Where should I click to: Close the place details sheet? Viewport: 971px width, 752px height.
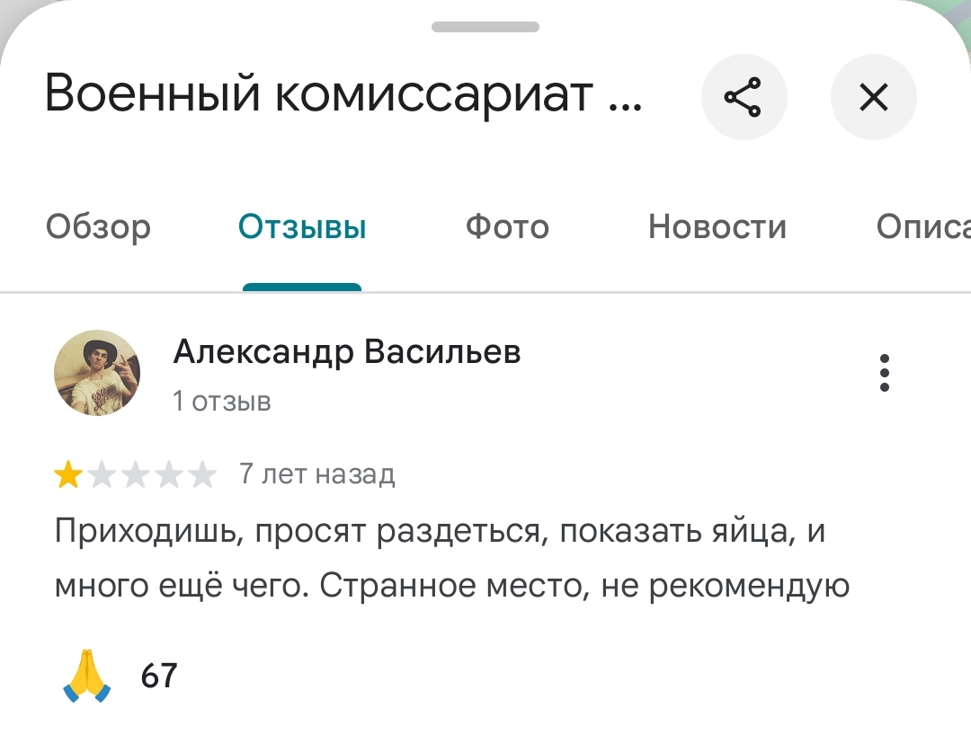click(873, 97)
